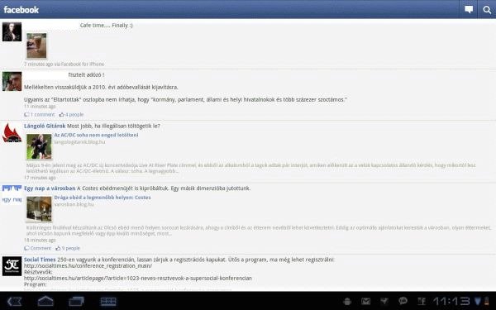Viewport: 496px width, 310px height.
Task: Open the 'Social Times' page name link
Action: tap(40, 260)
